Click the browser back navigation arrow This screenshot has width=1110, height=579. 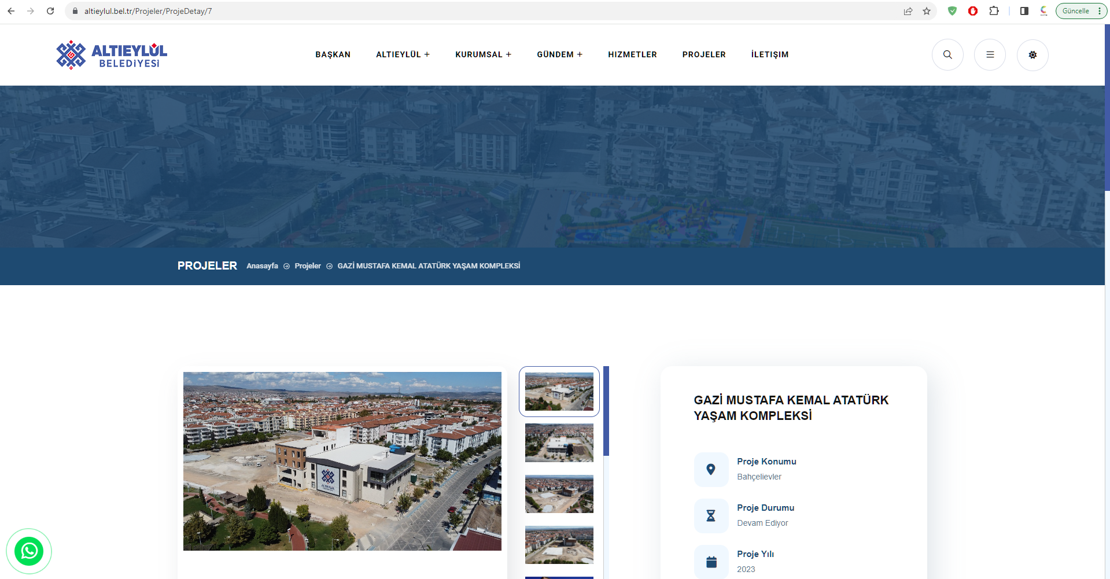pos(10,10)
